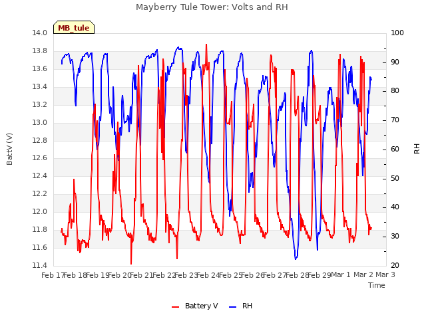Click the 13.2 voltage tick label
Viewport: 426px width, 319px height.
(x=40, y=104)
